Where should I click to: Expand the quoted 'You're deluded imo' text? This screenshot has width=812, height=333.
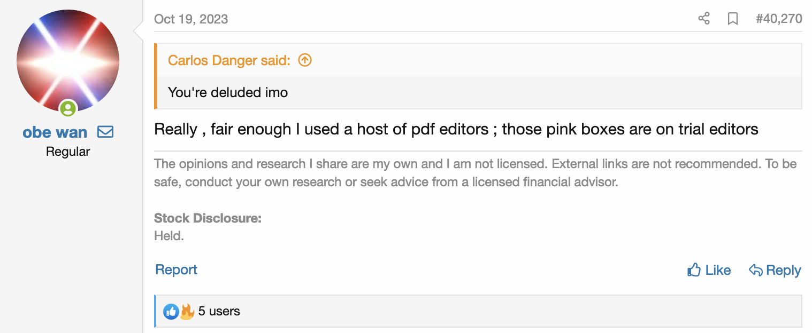click(x=228, y=92)
